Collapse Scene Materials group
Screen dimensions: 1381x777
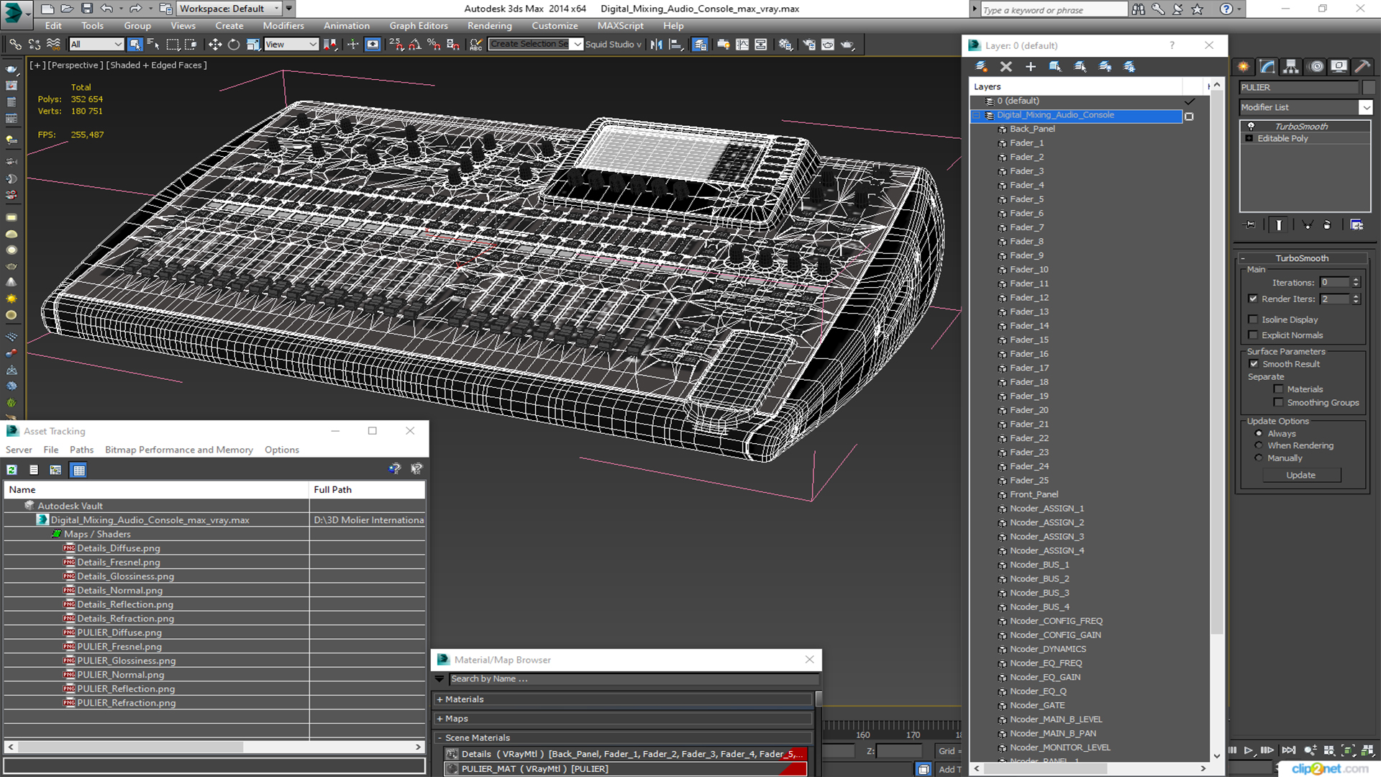tap(623, 738)
